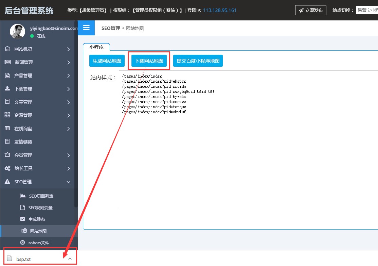Click the 产品管理 image icon
Image resolution: width=378 pixels, height=266 pixels.
tap(7, 76)
